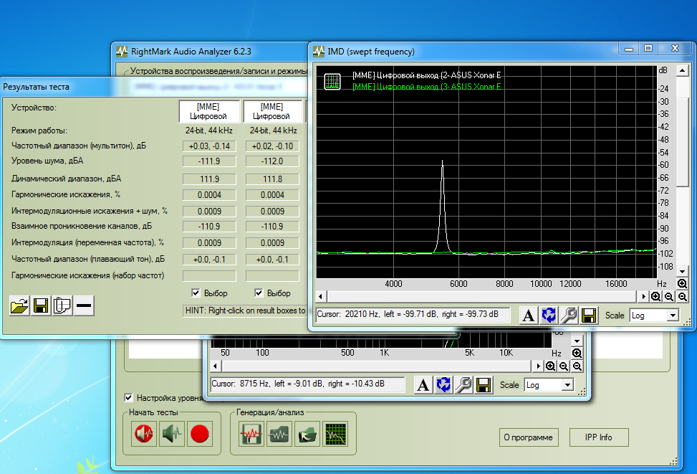The image size is (697, 474).
Task: Click the green legend line in IMD graph
Action: tap(426, 87)
